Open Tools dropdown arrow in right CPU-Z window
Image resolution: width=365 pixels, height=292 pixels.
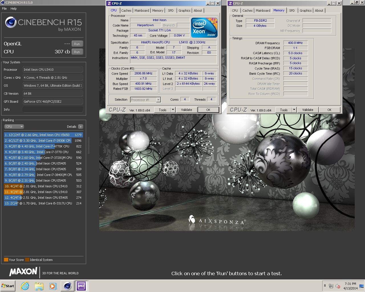[294, 110]
